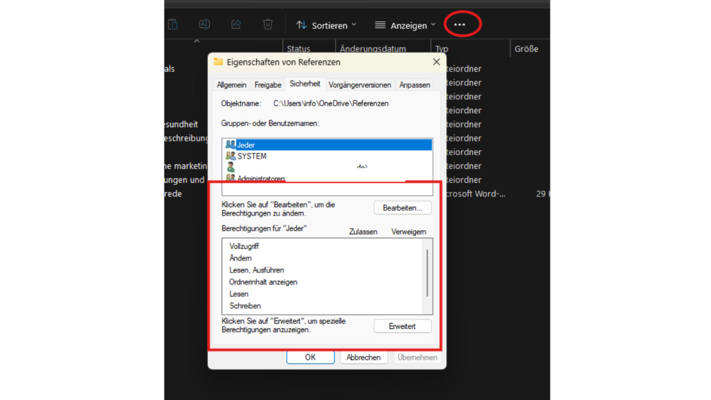Click the Share icon in the toolbar

236,24
